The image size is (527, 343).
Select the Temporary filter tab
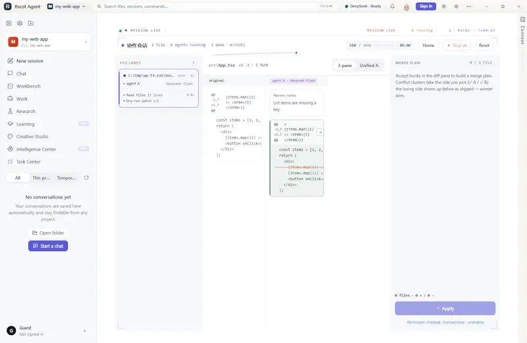[x=67, y=177]
